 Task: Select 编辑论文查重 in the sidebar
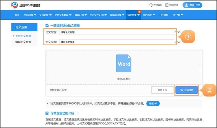23,42
